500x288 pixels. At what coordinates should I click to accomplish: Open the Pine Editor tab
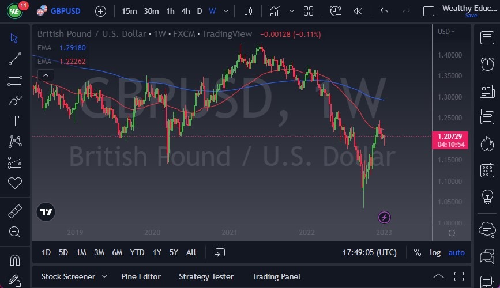(141, 276)
